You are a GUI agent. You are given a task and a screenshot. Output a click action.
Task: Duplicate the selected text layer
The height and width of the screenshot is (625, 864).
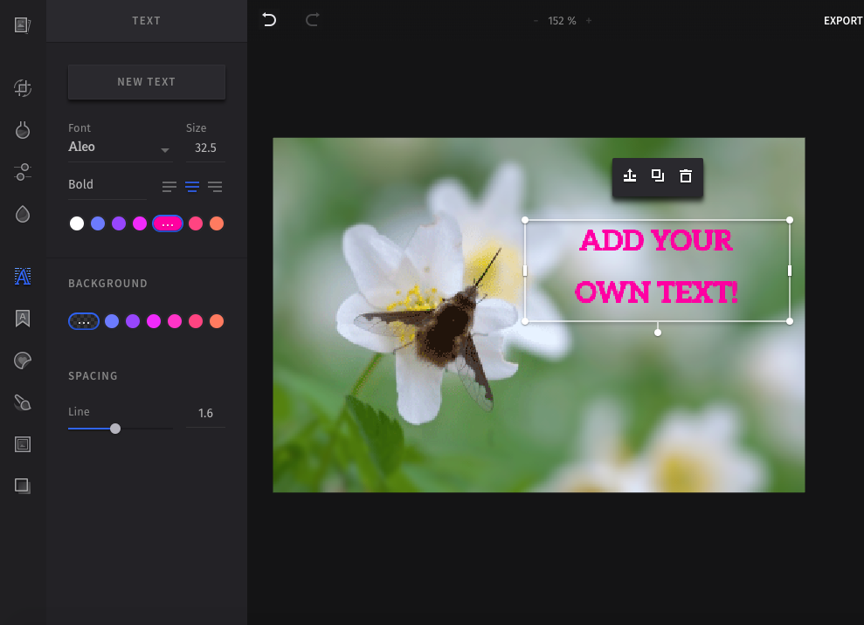pyautogui.click(x=658, y=175)
